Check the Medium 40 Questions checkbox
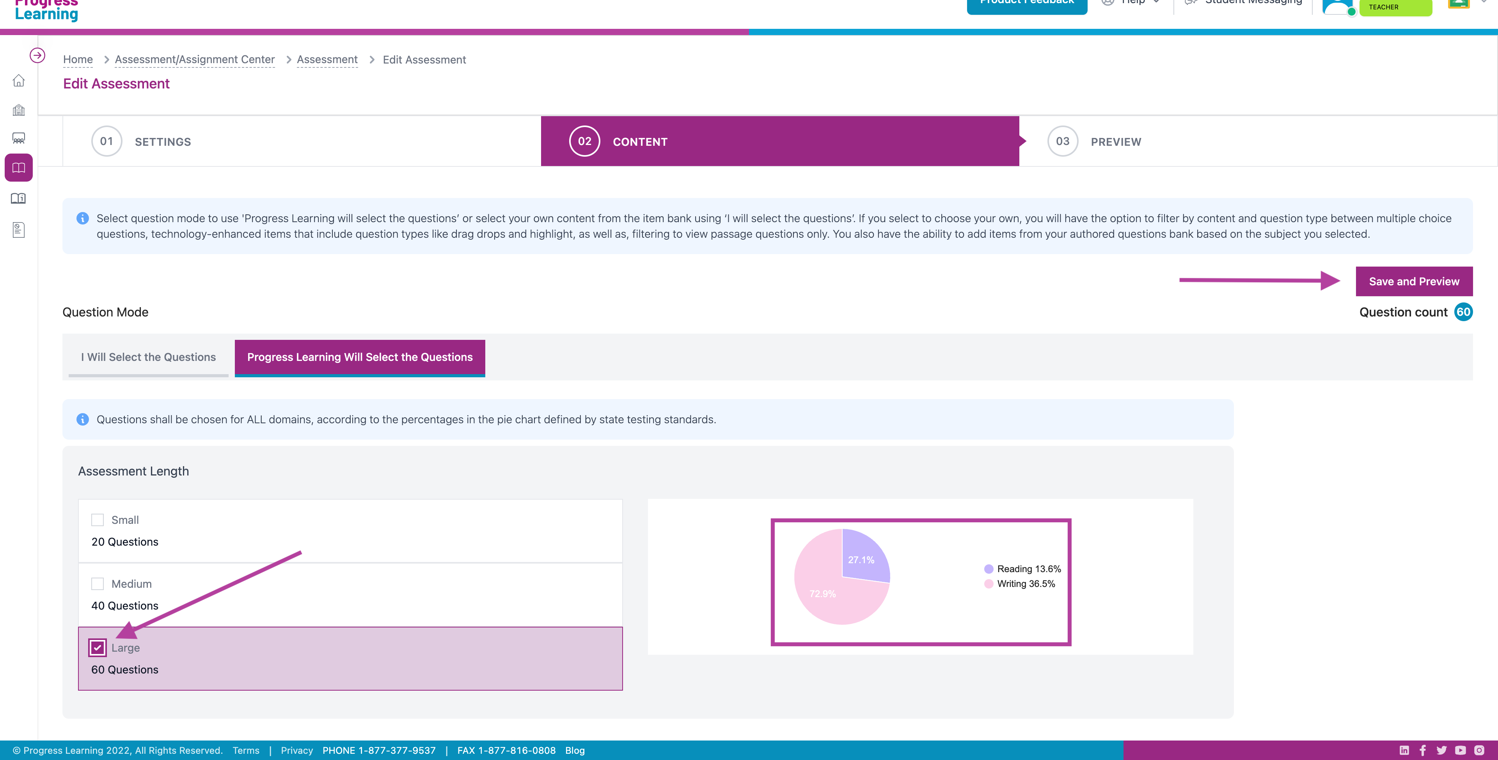Image resolution: width=1498 pixels, height=760 pixels. coord(97,584)
